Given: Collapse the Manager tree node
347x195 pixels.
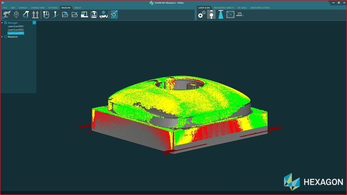Looking at the screenshot, I should (2, 23).
